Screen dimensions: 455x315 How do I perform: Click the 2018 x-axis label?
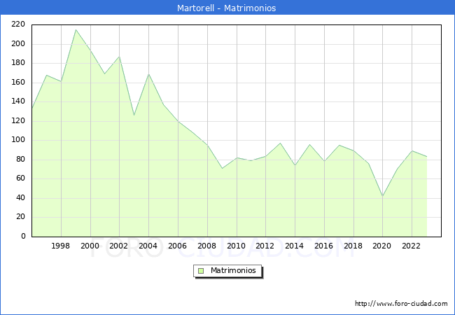[353, 246]
